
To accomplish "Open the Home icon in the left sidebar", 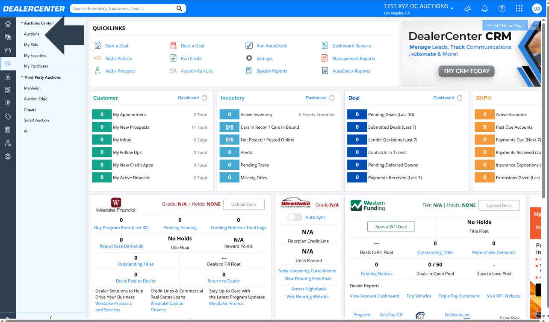I will click(8, 24).
